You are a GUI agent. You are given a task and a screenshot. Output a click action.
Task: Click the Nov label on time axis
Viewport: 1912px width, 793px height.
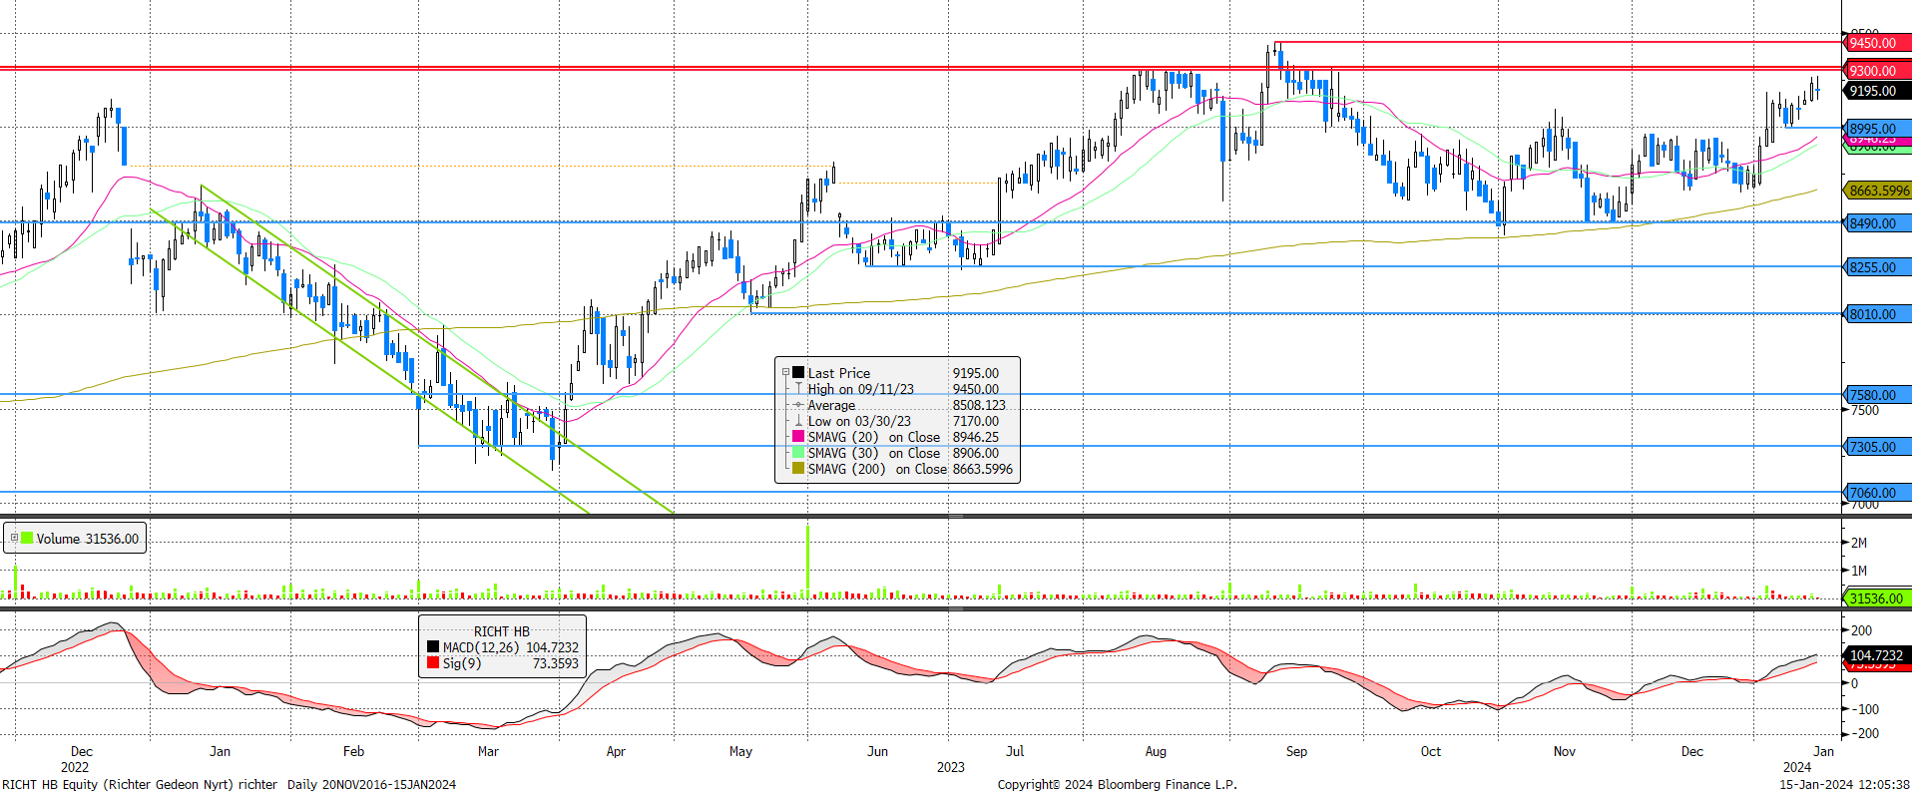[x=1565, y=751]
